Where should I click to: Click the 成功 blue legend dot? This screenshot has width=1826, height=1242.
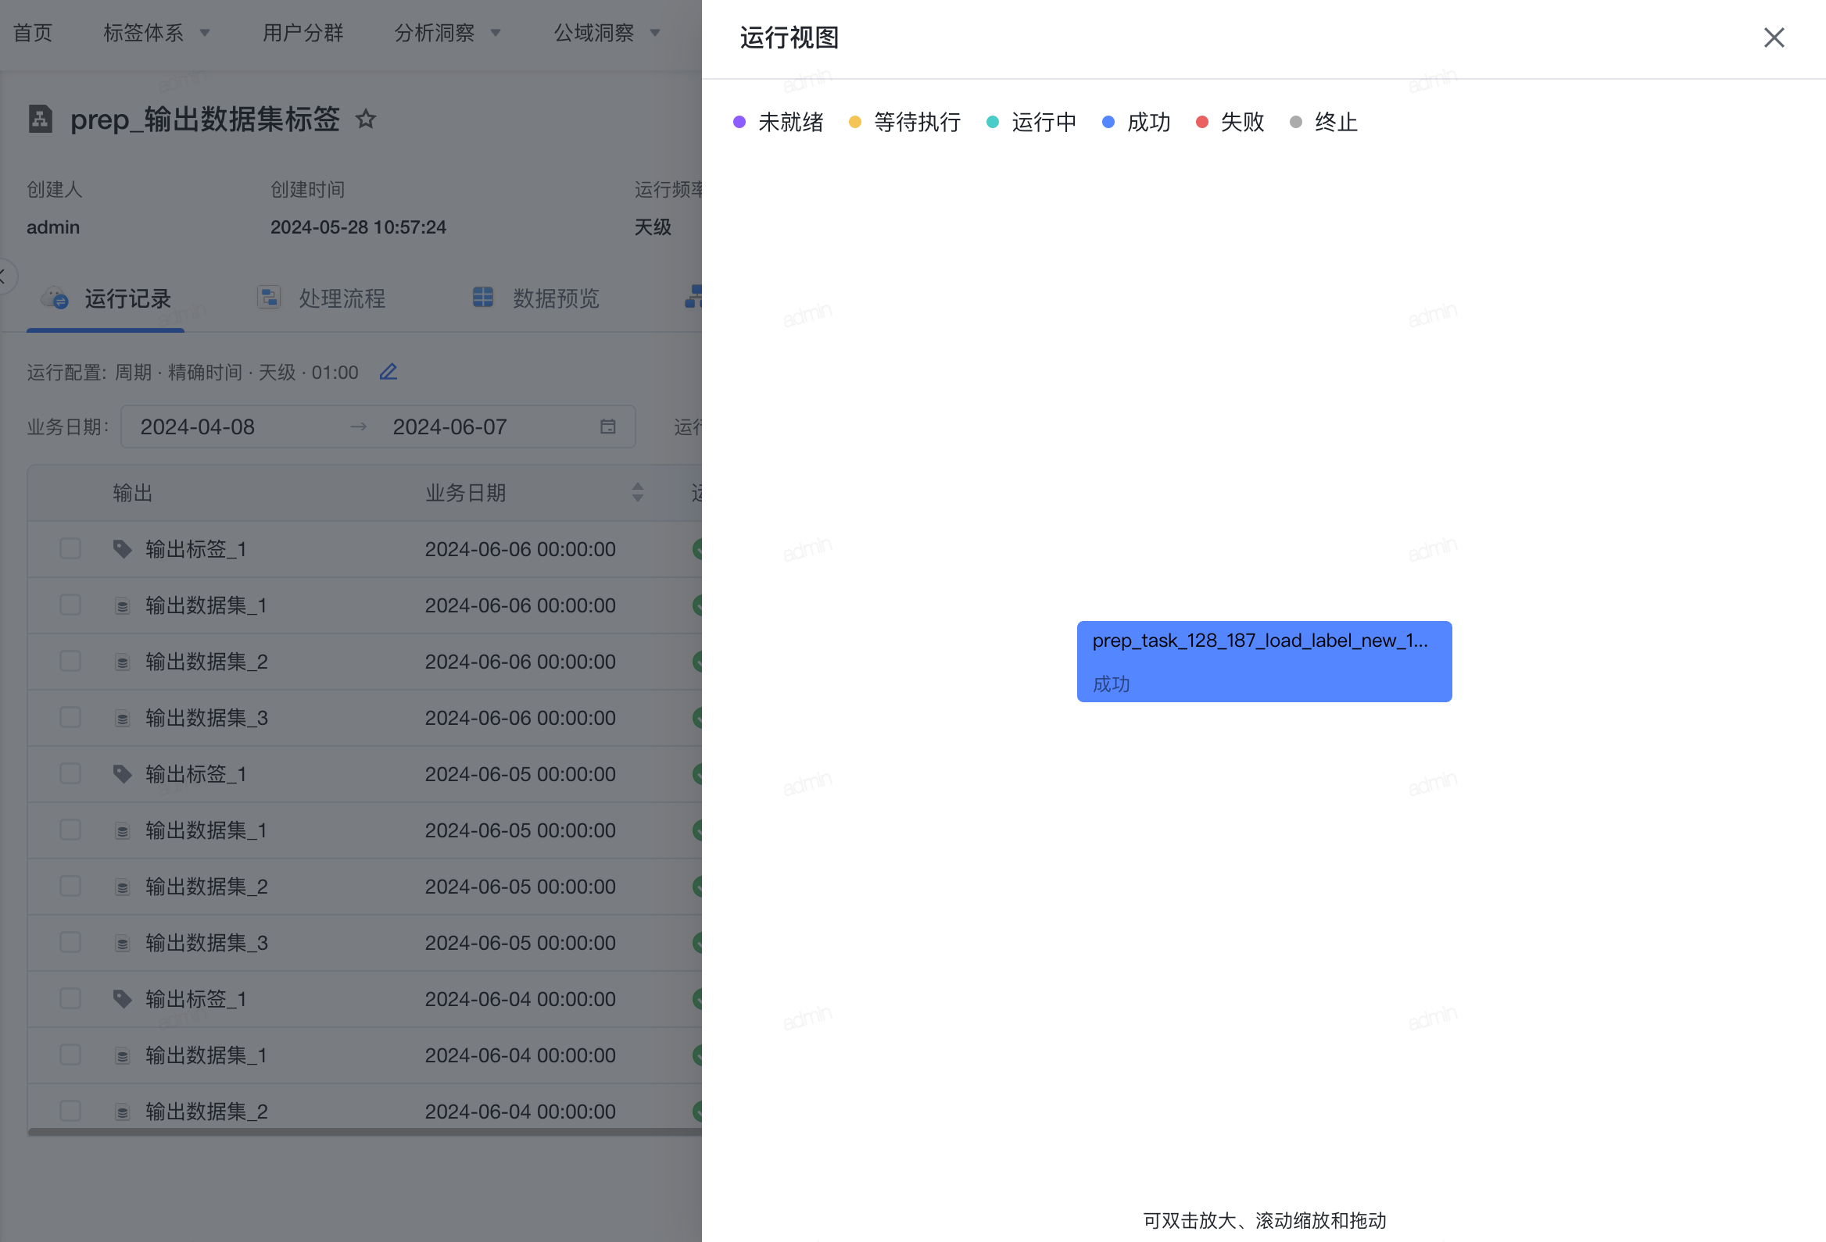pyautogui.click(x=1108, y=123)
